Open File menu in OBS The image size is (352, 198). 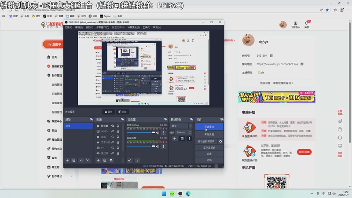pyautogui.click(x=69, y=27)
